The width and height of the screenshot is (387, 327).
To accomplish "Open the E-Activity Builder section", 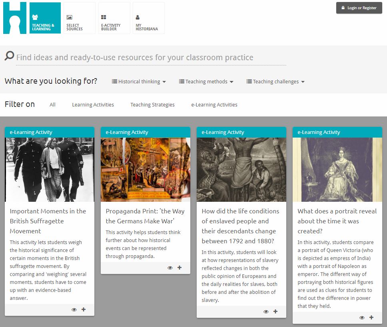I will pos(114,18).
